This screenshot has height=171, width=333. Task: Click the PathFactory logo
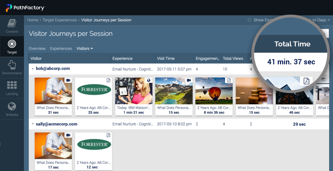click(x=25, y=8)
